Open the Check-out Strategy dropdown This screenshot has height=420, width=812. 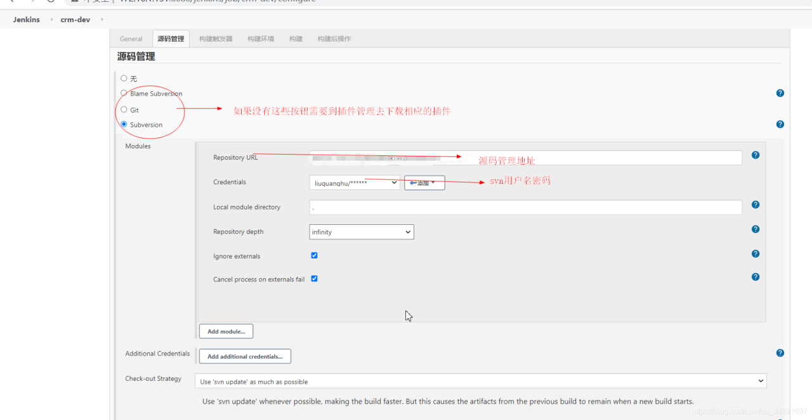pyautogui.click(x=480, y=381)
